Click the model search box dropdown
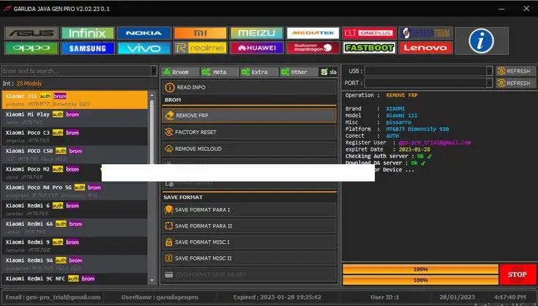 [x=154, y=71]
